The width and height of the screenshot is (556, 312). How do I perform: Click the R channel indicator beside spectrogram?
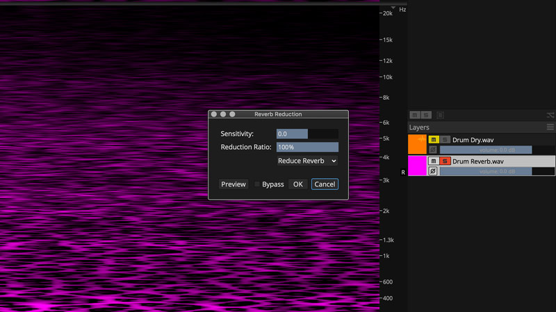click(x=403, y=172)
